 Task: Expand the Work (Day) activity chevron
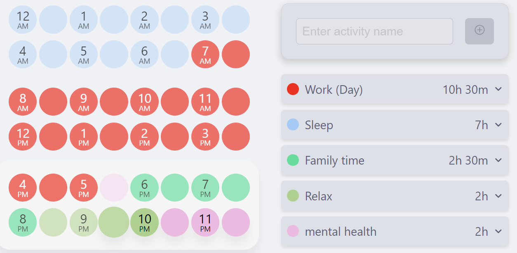click(x=498, y=89)
